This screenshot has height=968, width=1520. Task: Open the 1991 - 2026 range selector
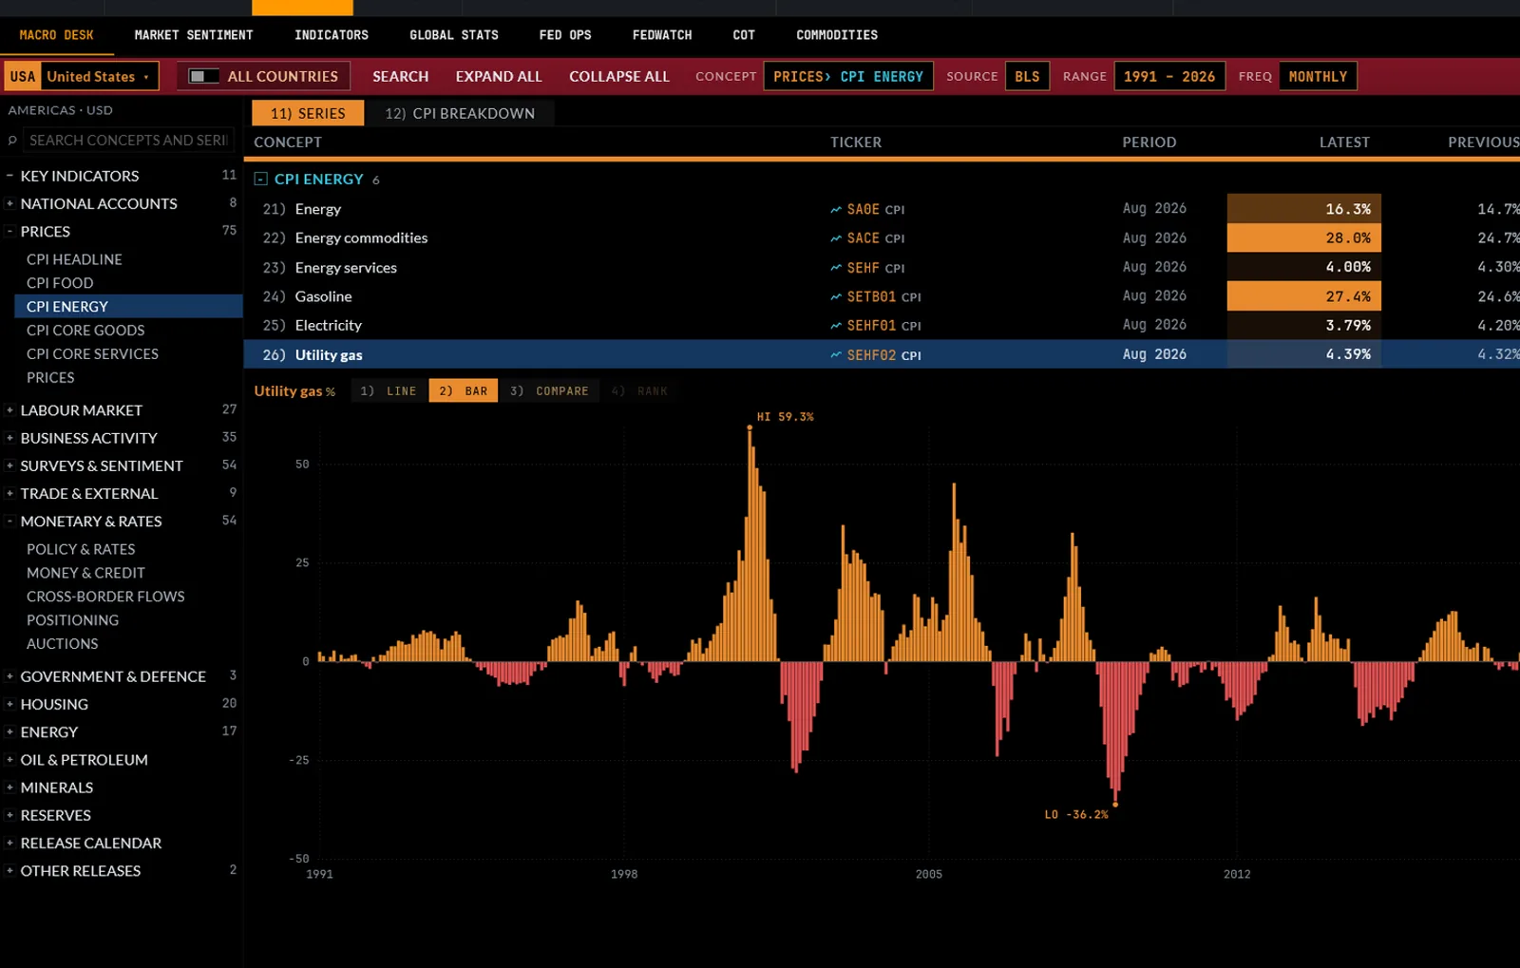pos(1169,76)
